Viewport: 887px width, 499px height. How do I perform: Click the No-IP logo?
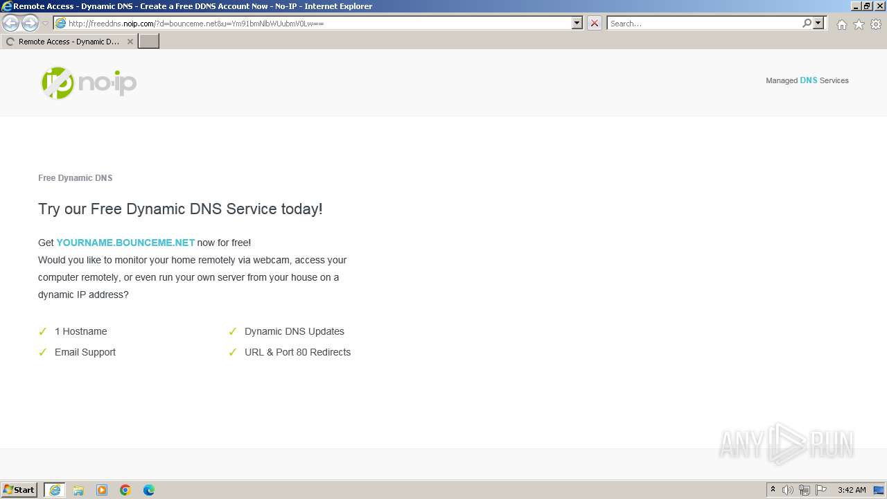click(89, 83)
